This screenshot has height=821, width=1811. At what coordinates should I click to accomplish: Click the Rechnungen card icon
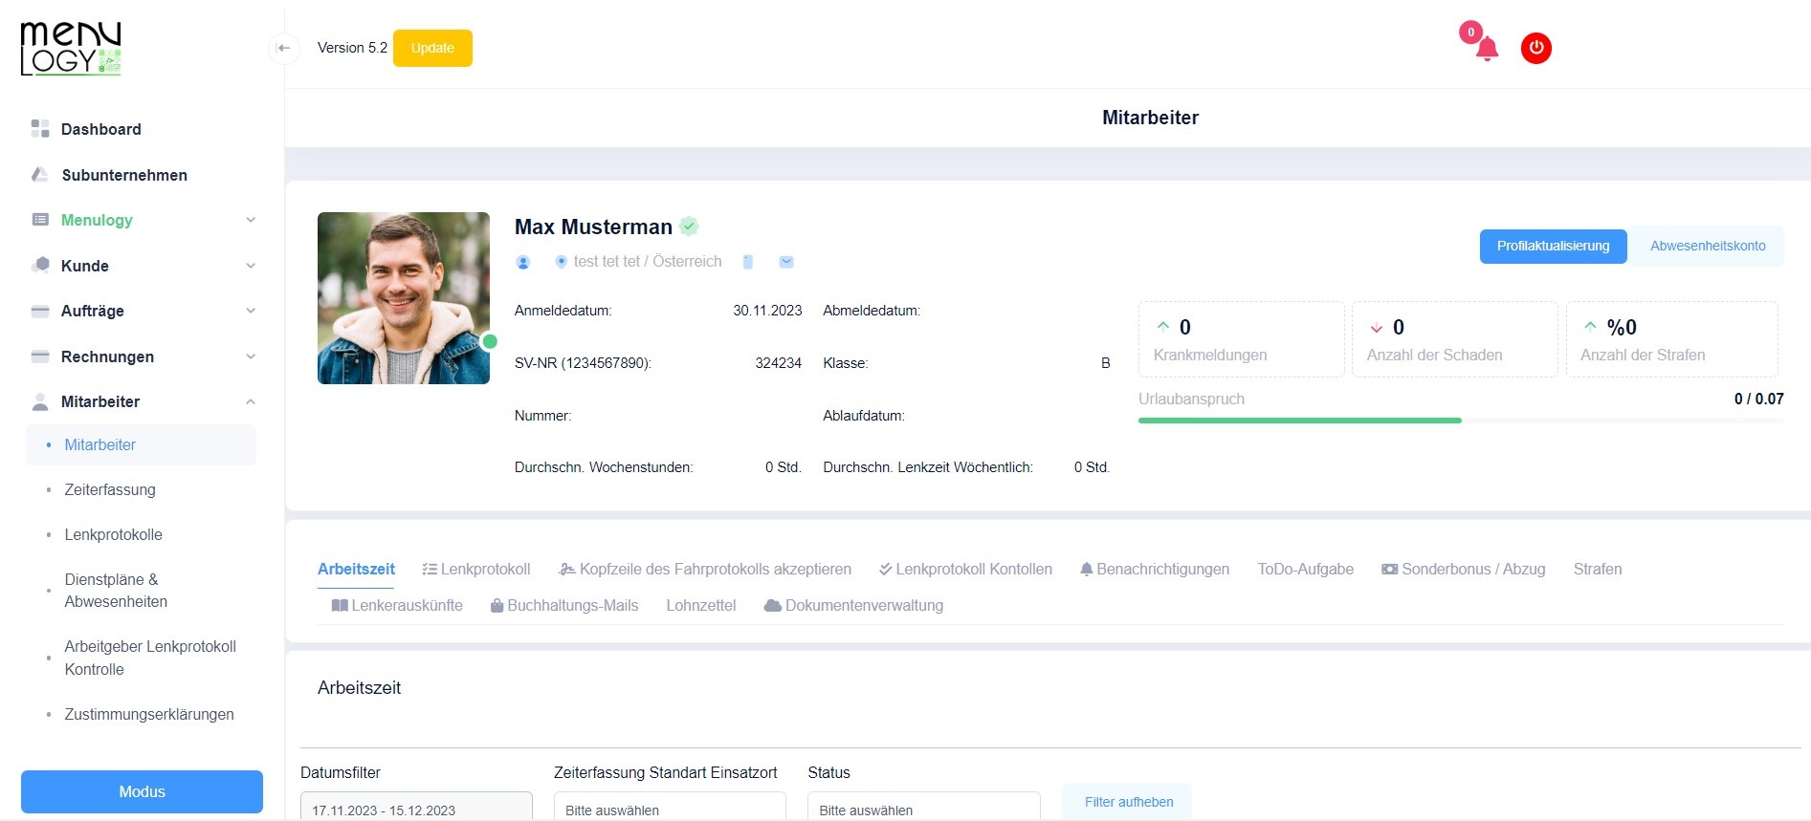pos(40,356)
